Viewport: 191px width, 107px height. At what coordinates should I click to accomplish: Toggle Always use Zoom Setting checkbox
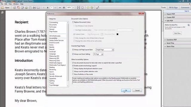click(73, 54)
